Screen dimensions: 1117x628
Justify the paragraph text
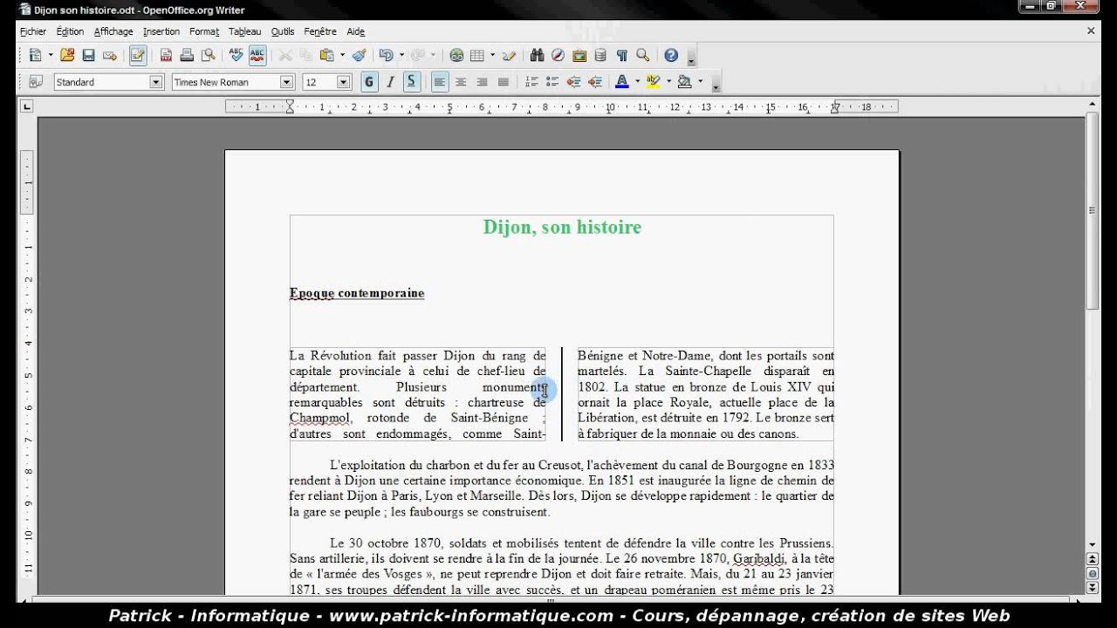point(504,82)
